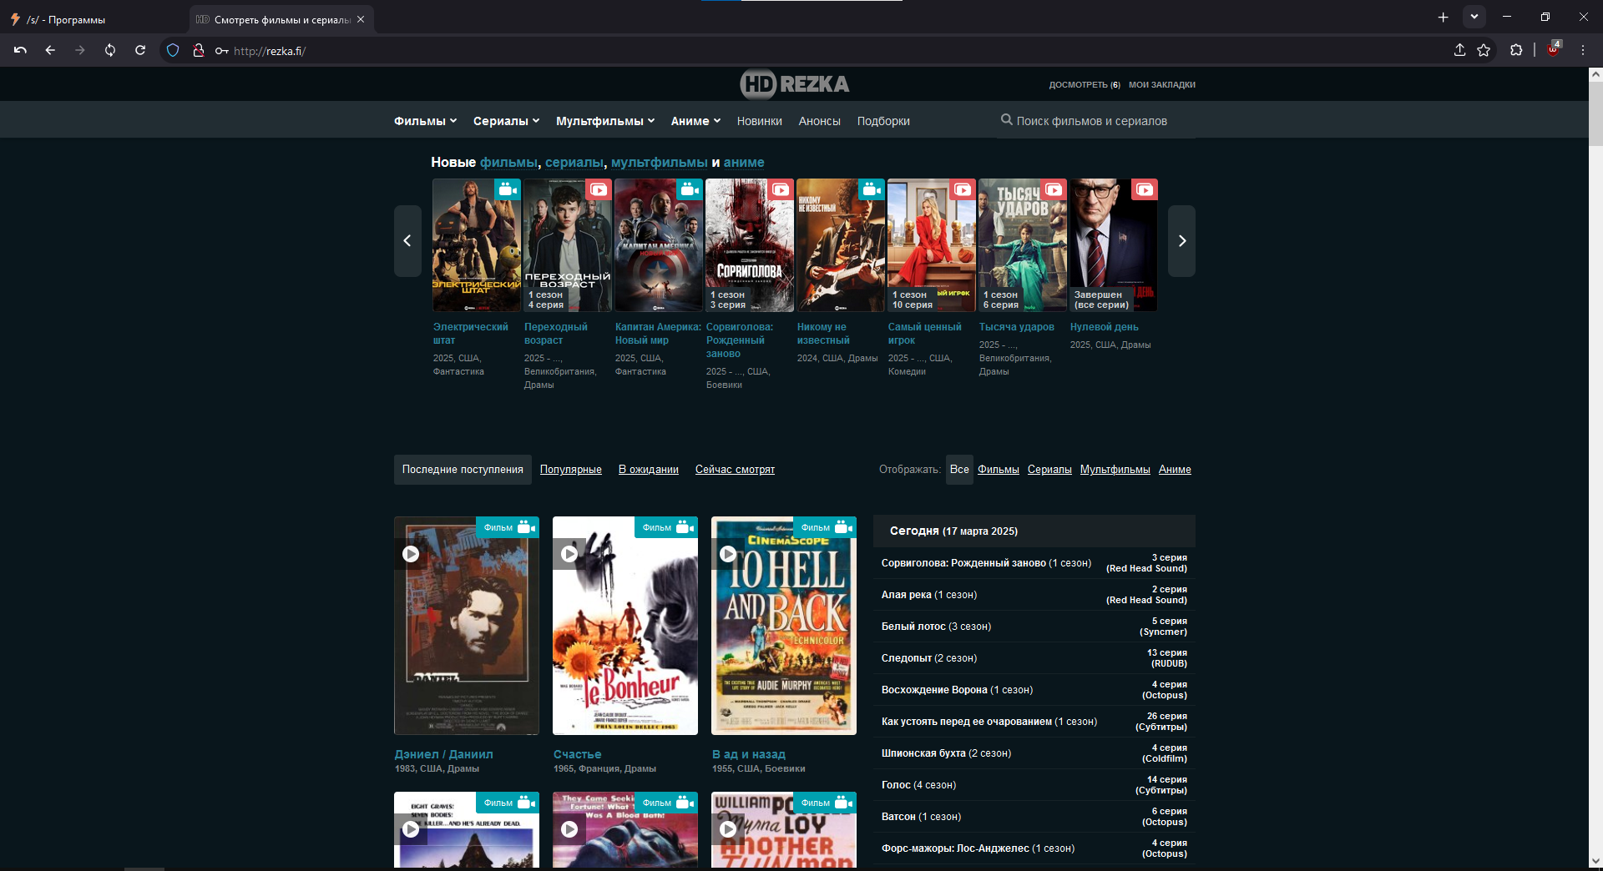
Task: Click browser back arrow
Action: [x=50, y=50]
